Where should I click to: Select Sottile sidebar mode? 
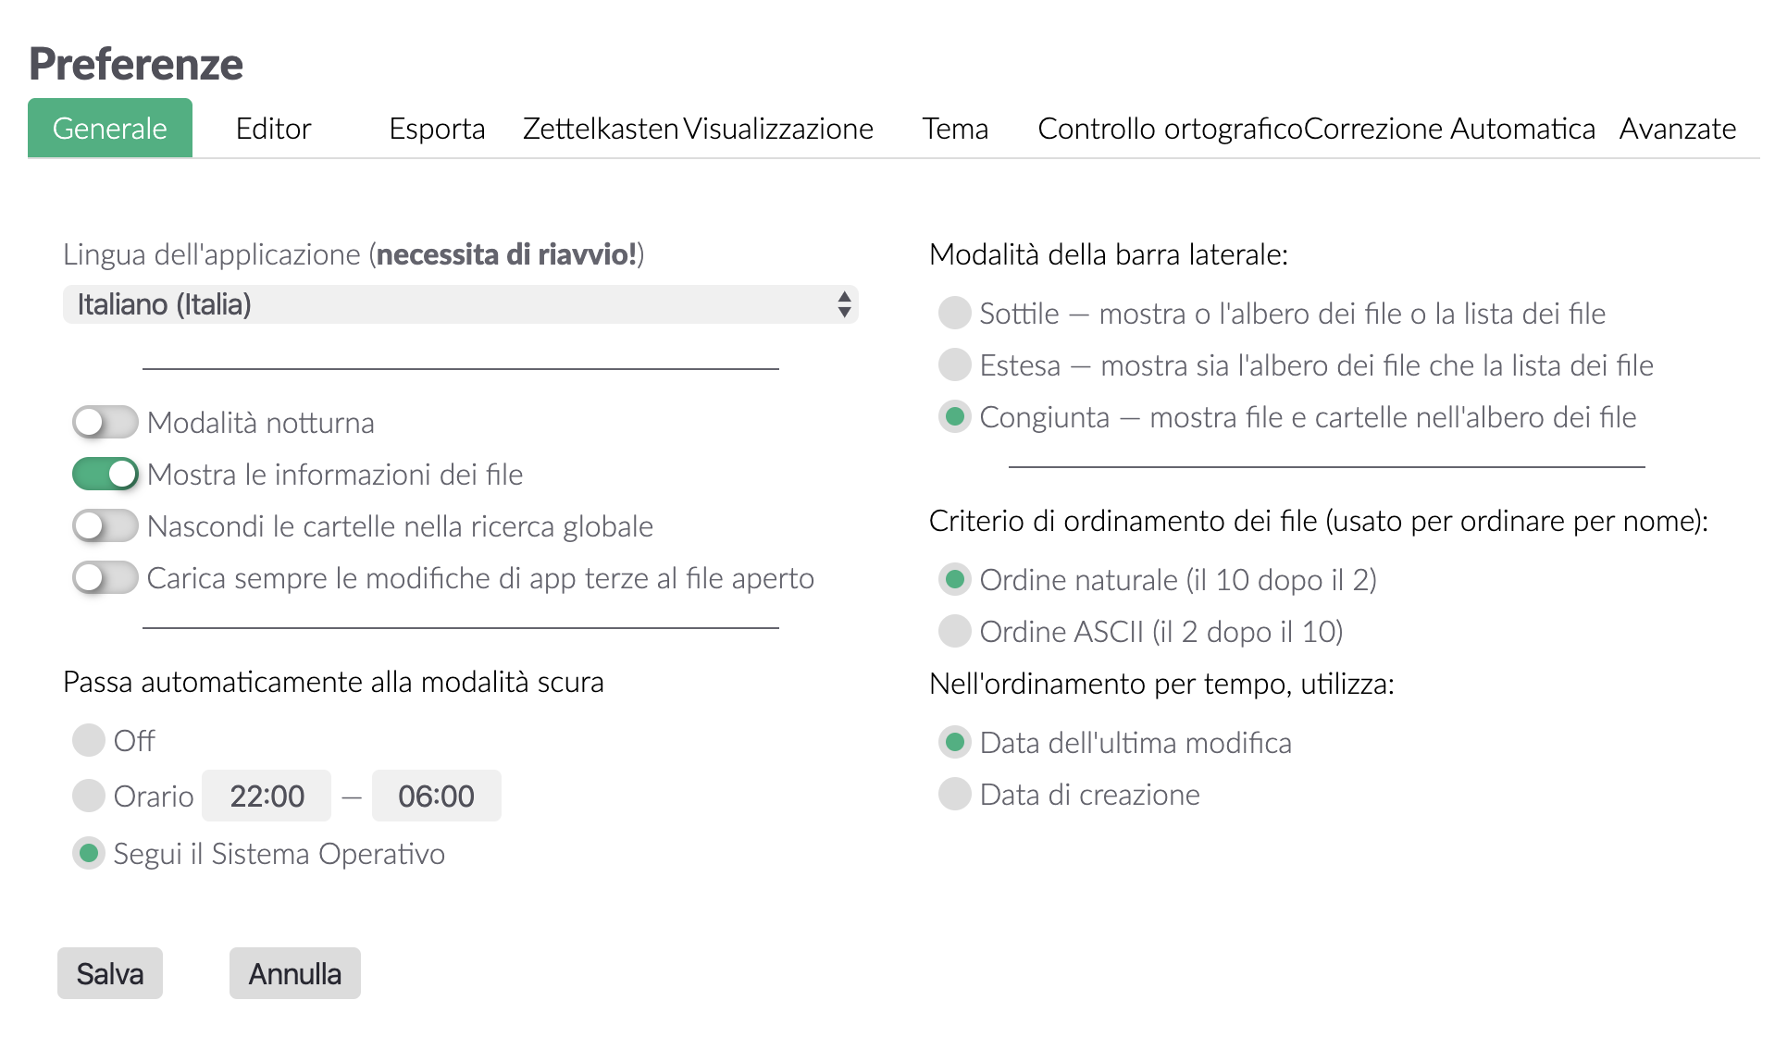(952, 314)
